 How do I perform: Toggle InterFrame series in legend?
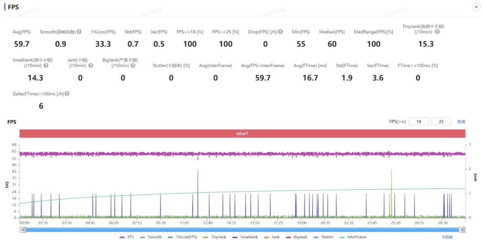pos(353,237)
